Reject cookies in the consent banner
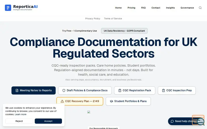The image size is (207, 129). point(19,121)
